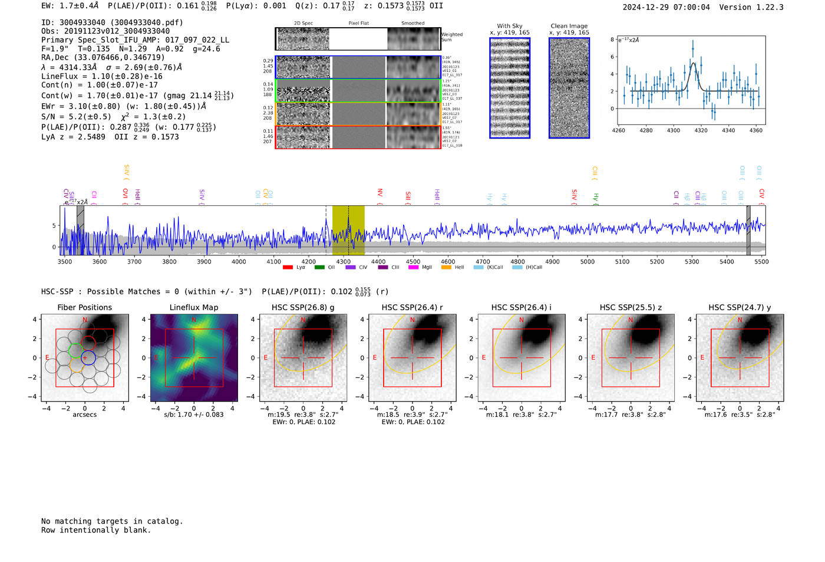Select the blue-bordered fiber spectrum row

pos(358,67)
